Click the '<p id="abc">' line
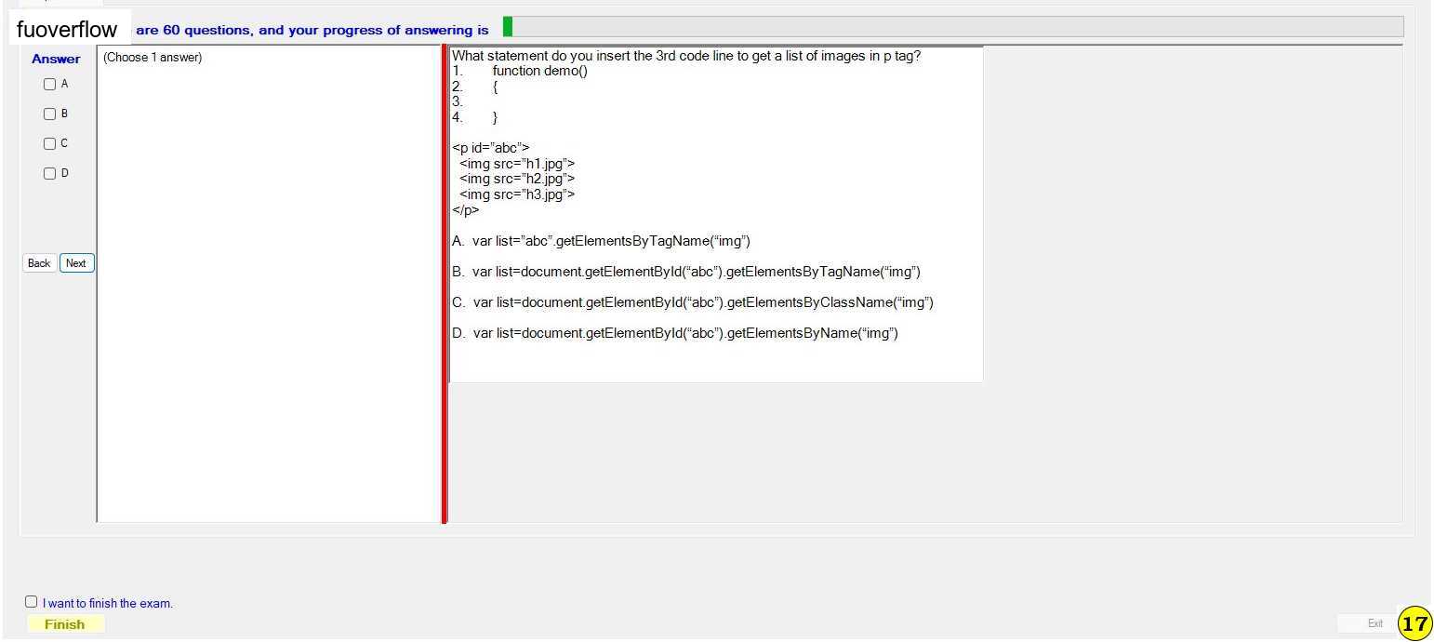1434x642 pixels. pyautogui.click(x=491, y=148)
